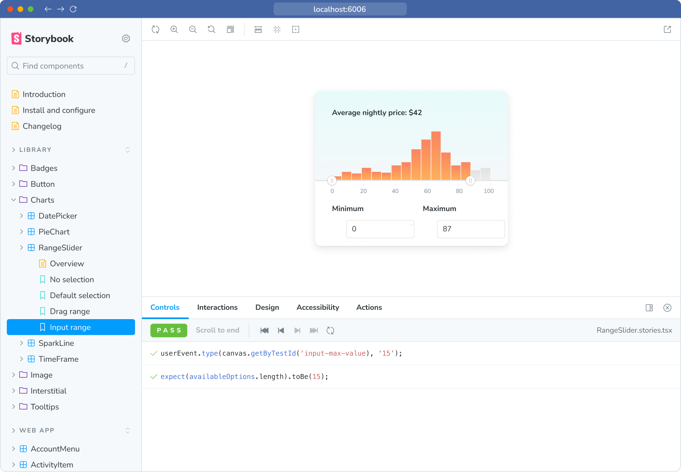Click the Find components search field
Viewport: 681px width, 472px height.
(x=71, y=66)
